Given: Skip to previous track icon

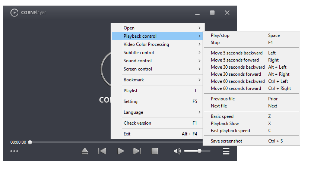Looking at the screenshot, I should pos(102,151).
